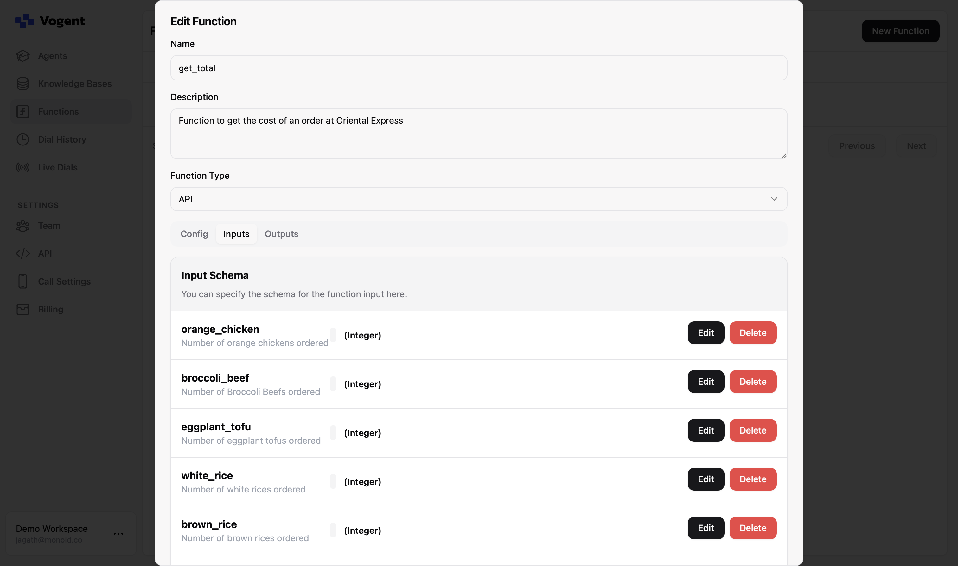The image size is (958, 566).
Task: Click the Agents sidebar icon
Action: pyautogui.click(x=22, y=56)
